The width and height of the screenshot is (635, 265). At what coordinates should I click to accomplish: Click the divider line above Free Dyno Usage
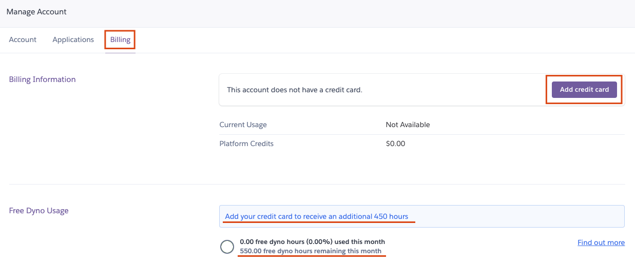(317, 184)
